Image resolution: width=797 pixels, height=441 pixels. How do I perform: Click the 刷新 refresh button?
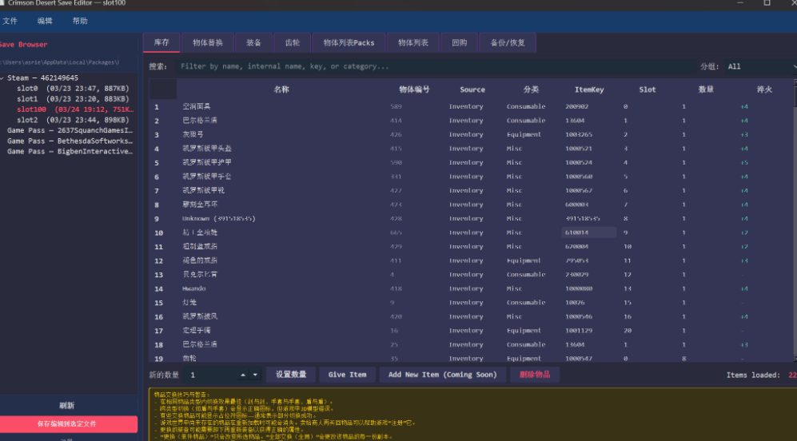68,405
